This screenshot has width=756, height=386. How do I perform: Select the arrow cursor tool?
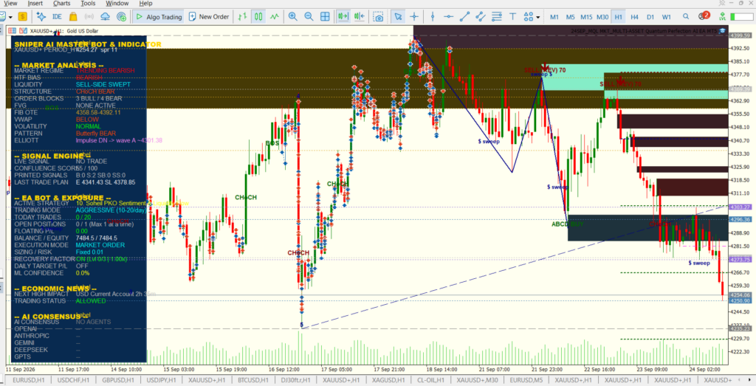click(x=398, y=17)
